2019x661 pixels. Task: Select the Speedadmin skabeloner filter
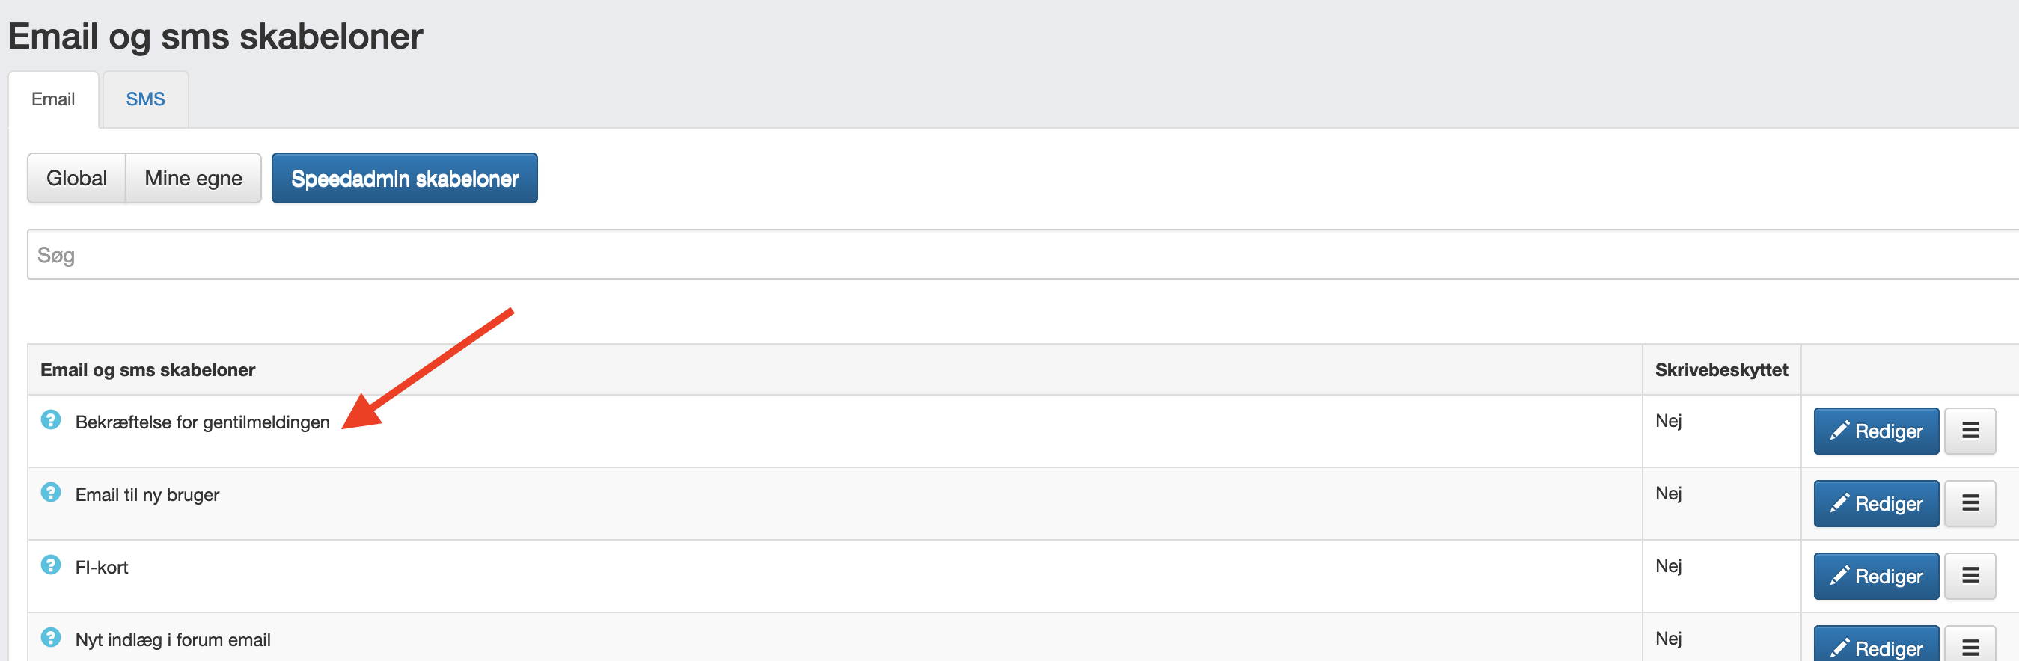[404, 178]
